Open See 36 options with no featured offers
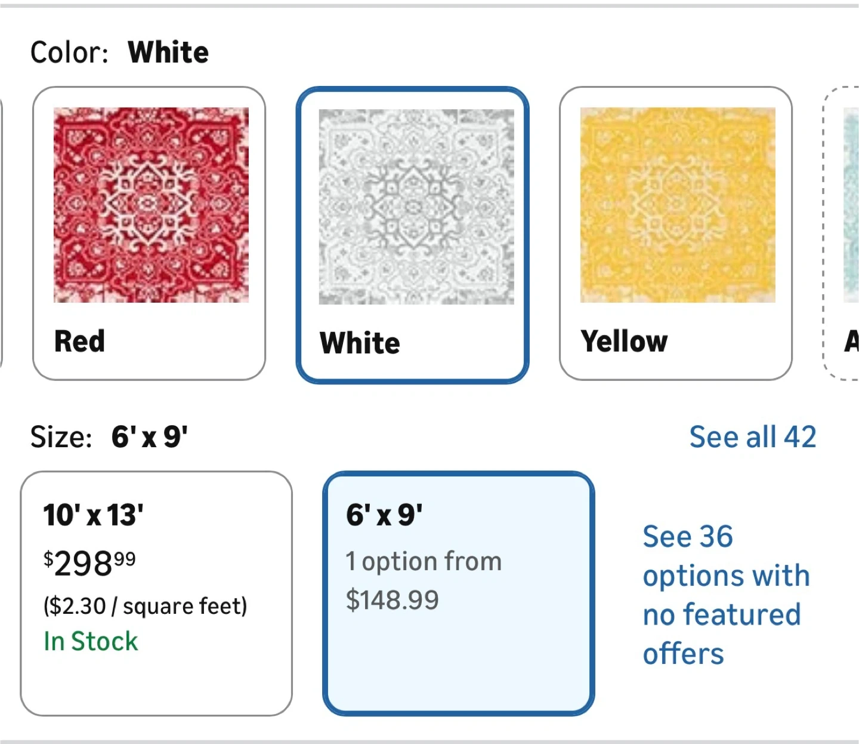This screenshot has width=859, height=744. click(725, 595)
